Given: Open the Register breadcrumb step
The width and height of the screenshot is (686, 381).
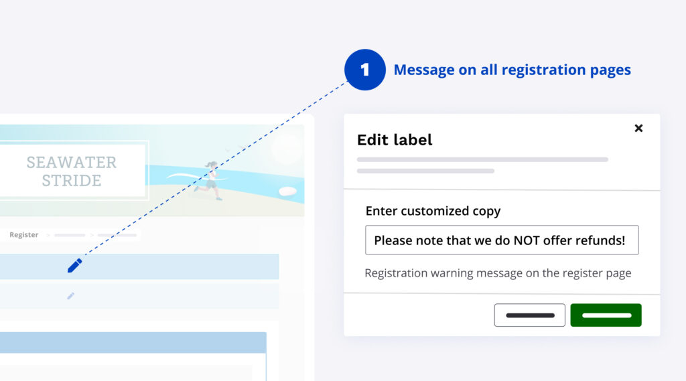Looking at the screenshot, I should (x=24, y=235).
